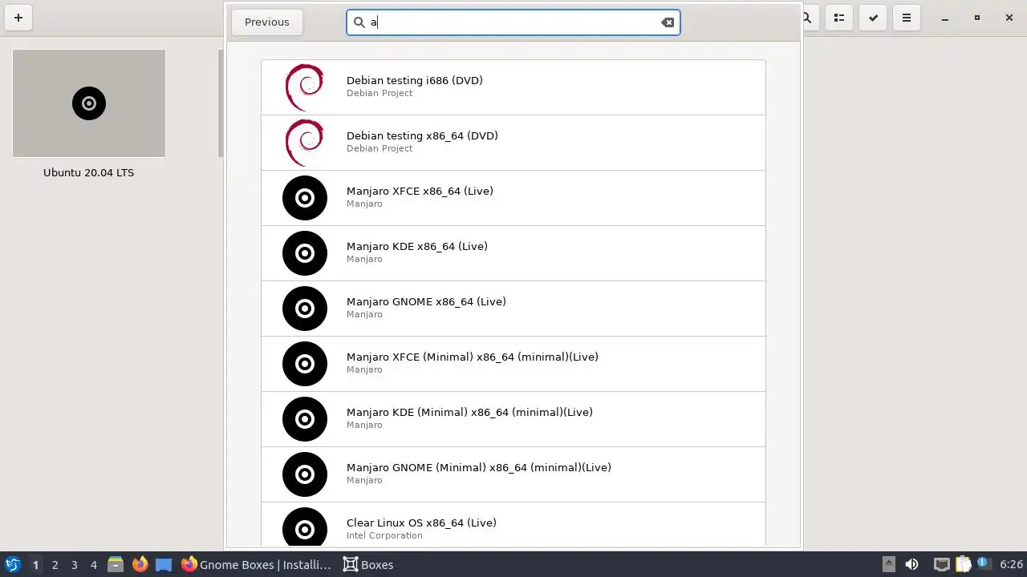Choose Manjaro KDE x86_64 (Live)
1027x577 pixels.
pos(513,253)
